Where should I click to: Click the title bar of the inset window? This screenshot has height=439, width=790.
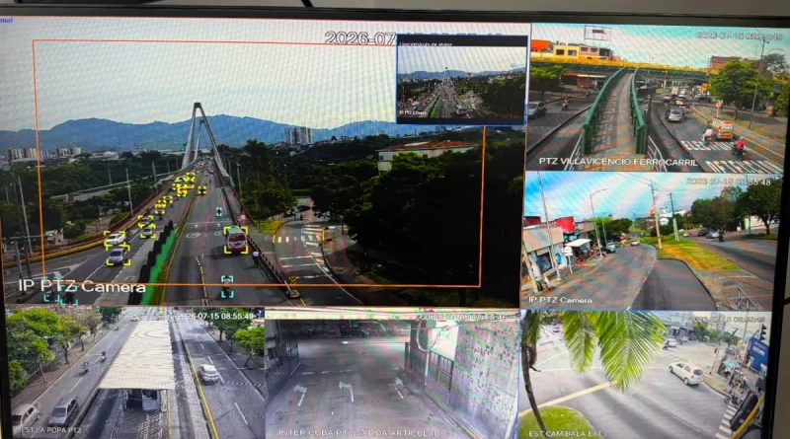point(461,40)
